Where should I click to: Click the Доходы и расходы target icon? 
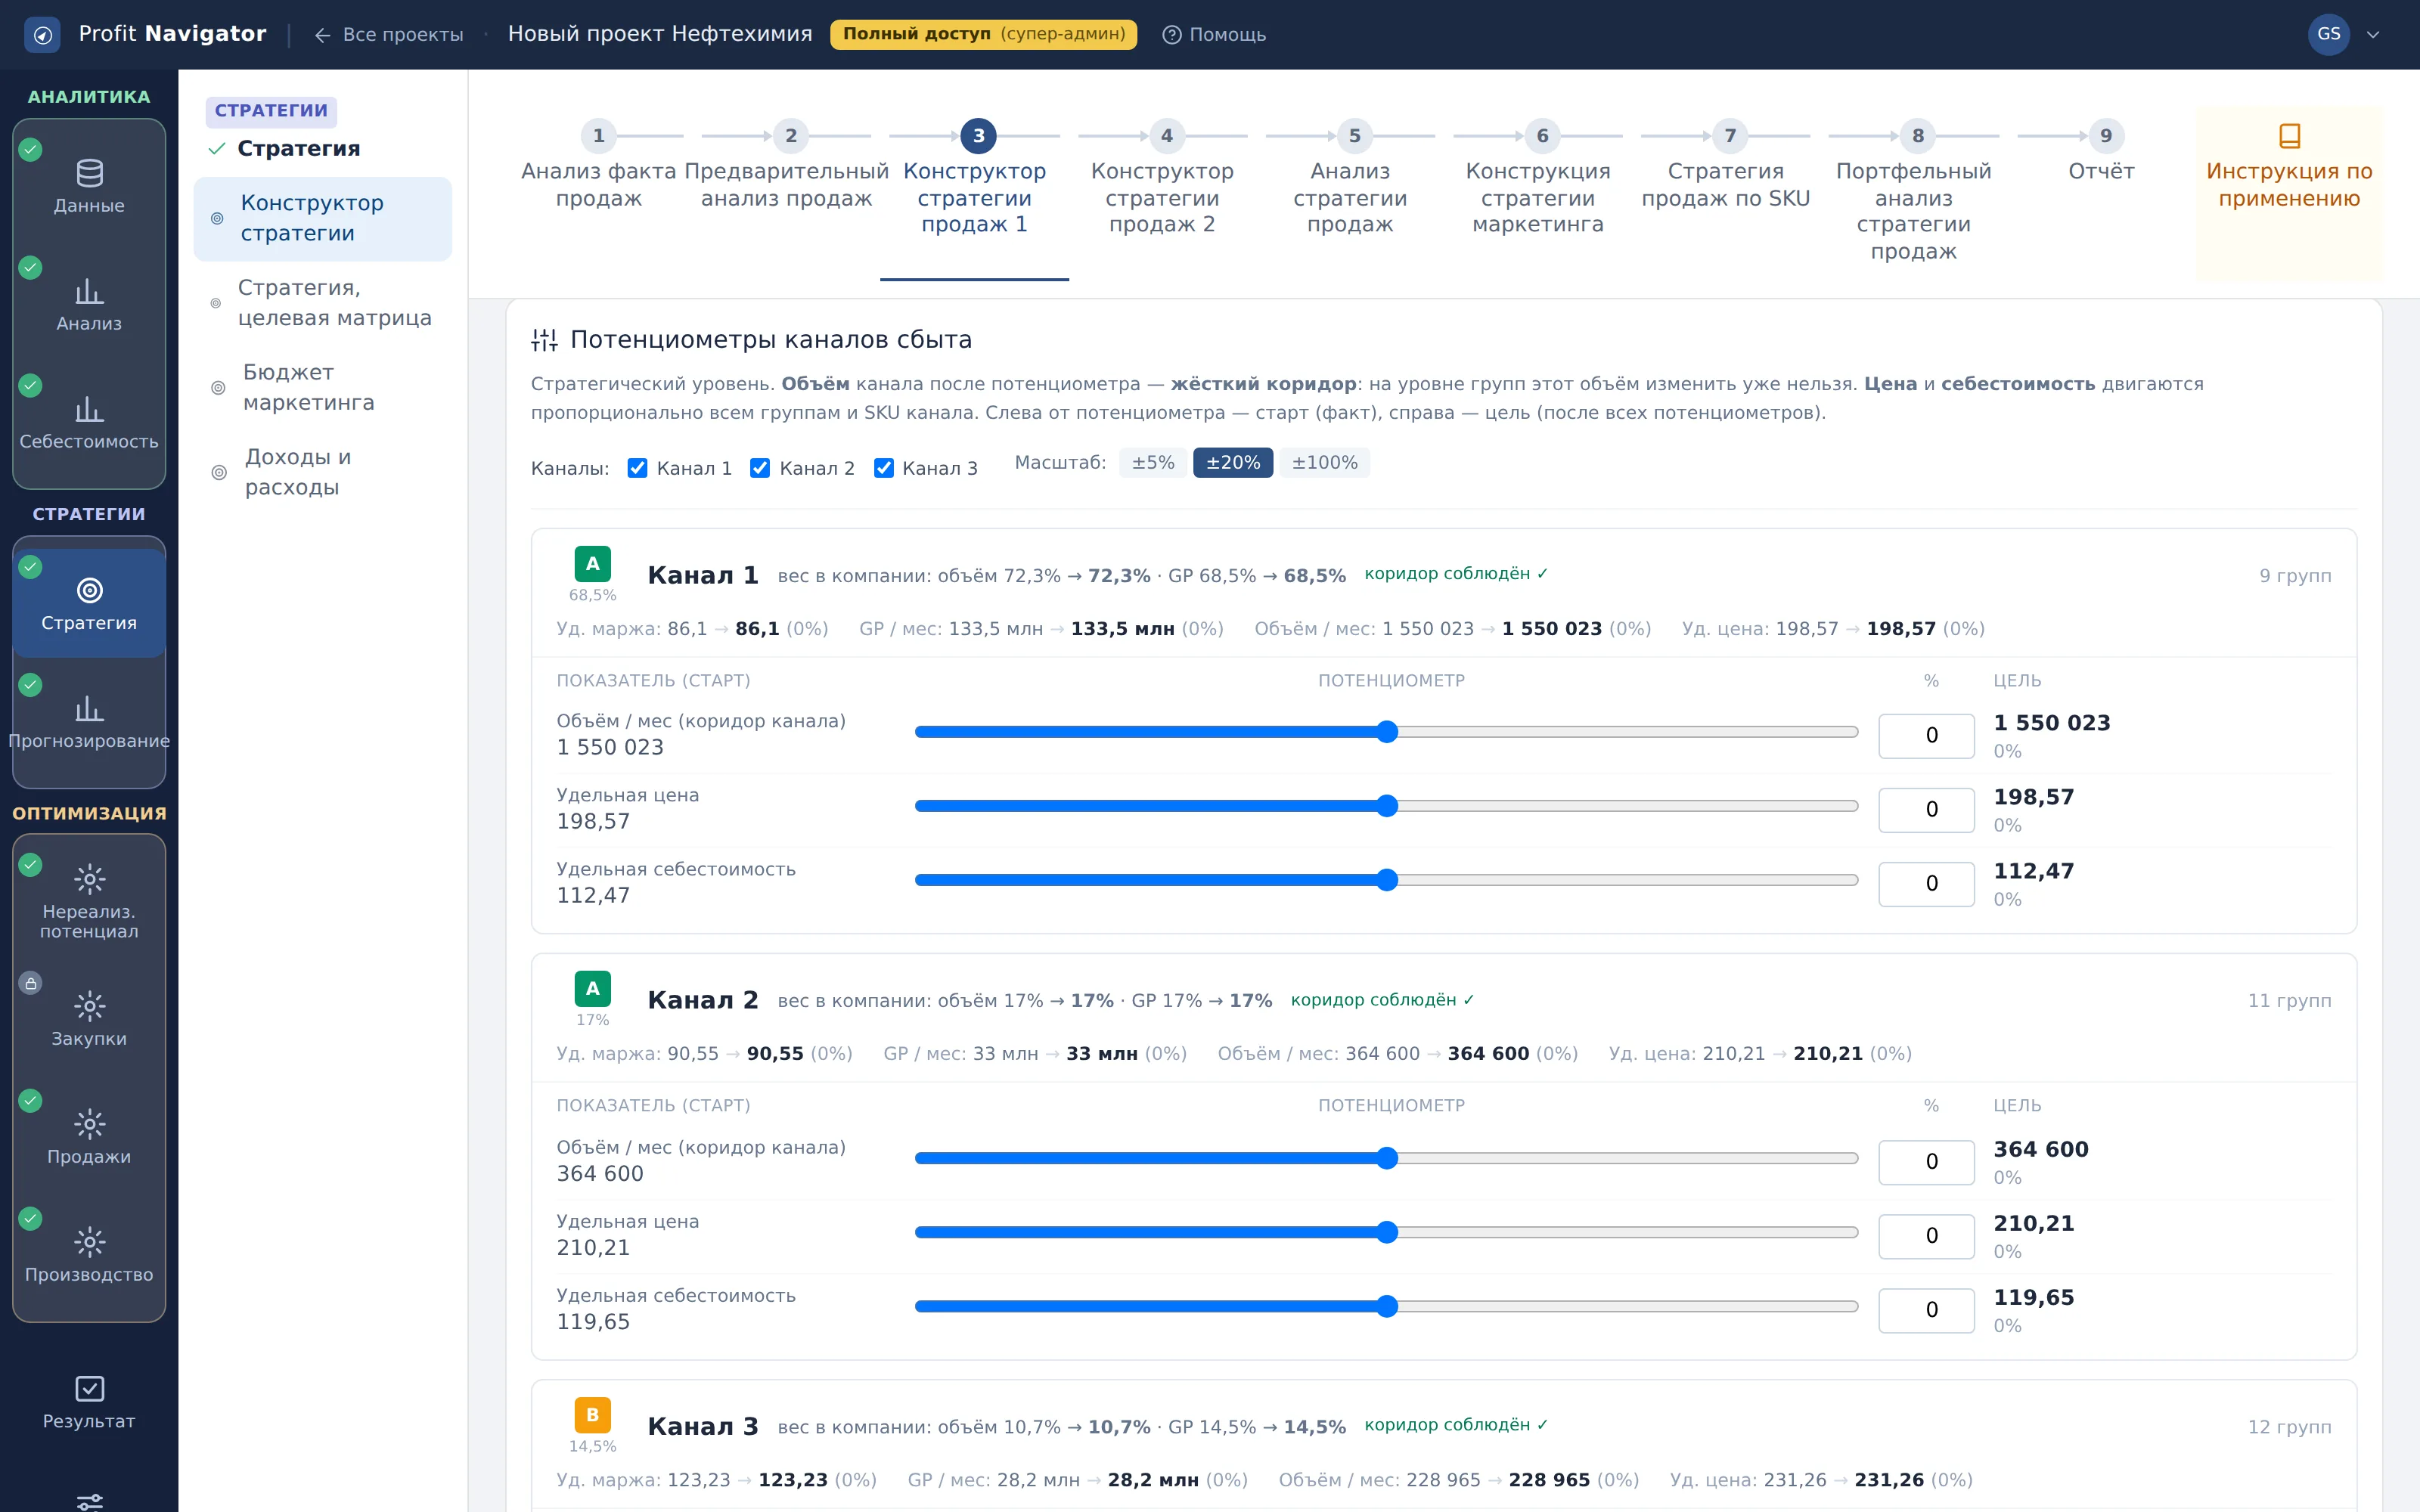pos(218,473)
